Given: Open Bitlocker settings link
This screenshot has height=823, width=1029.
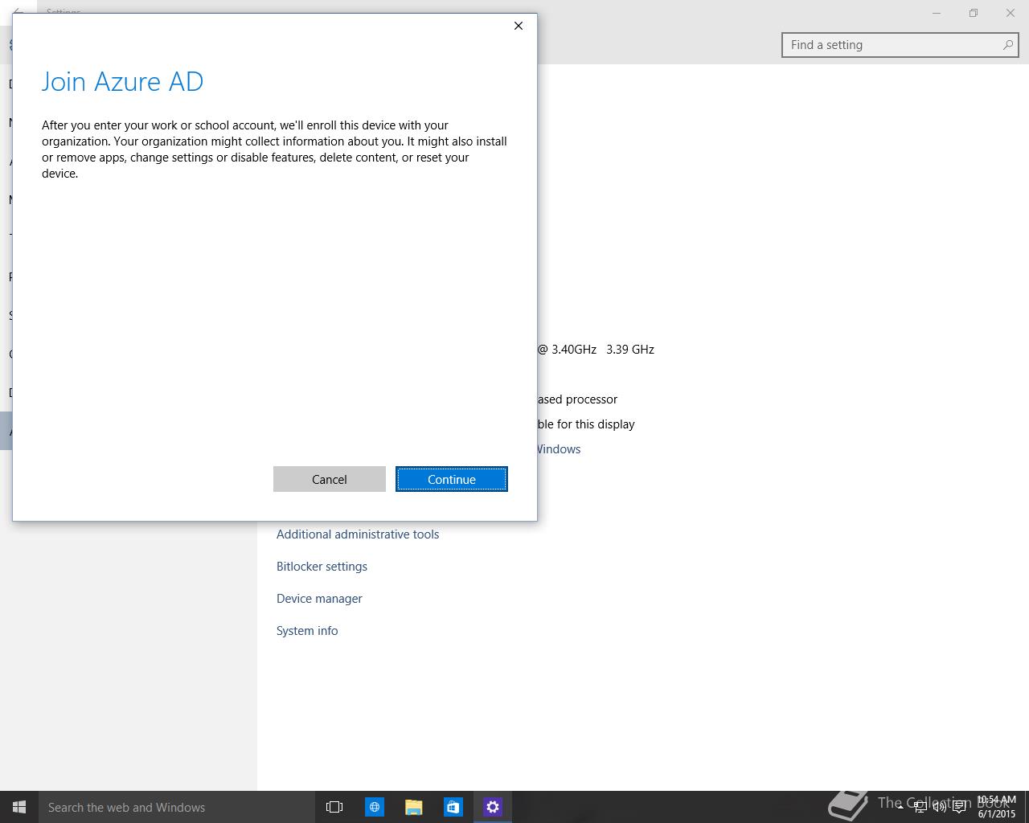Looking at the screenshot, I should click(322, 567).
